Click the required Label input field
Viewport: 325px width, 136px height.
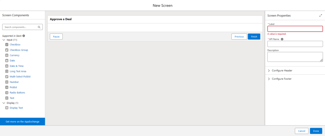295,29
